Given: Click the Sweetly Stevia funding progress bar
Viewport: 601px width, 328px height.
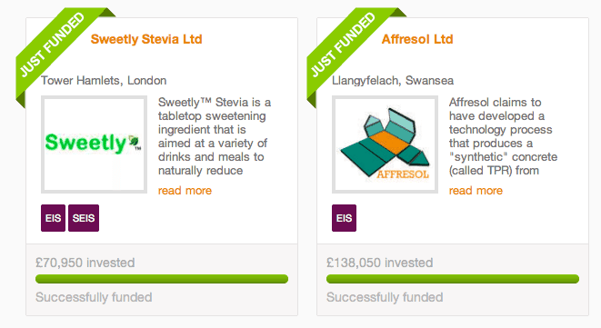Looking at the screenshot, I should [x=162, y=279].
